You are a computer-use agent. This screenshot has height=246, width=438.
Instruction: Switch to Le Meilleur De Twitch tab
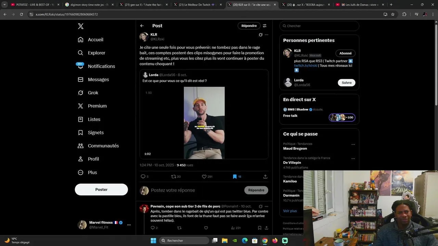coord(197,5)
